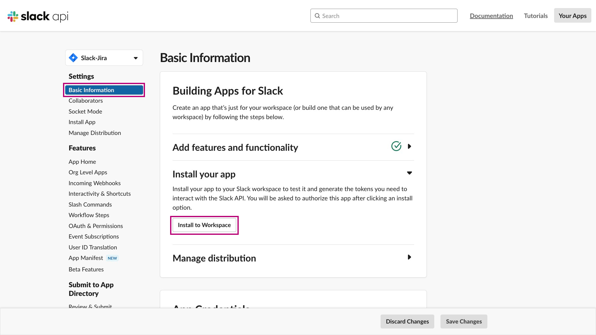Expand the Manage distribution section arrow

[409, 257]
